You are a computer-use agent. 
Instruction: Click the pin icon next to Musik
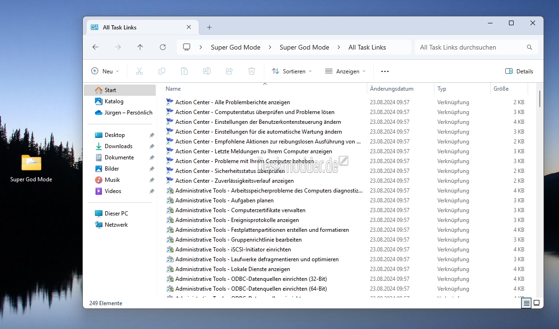coord(152,180)
